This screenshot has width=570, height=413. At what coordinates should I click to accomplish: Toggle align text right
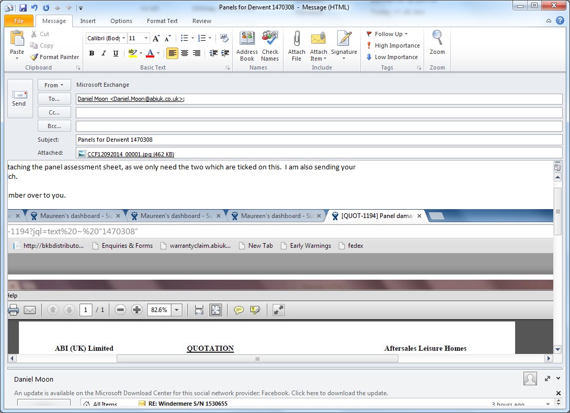click(x=196, y=53)
